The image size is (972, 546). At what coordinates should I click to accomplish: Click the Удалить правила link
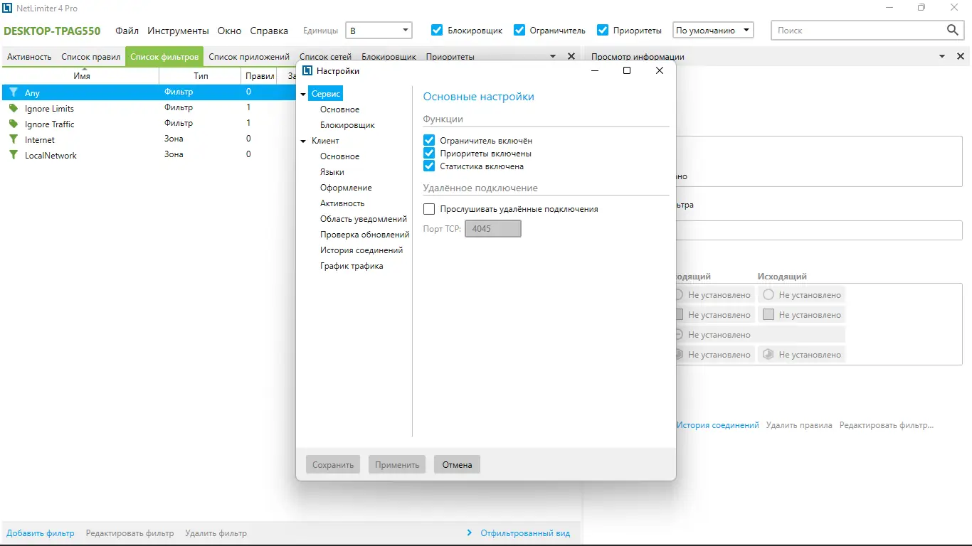tap(799, 425)
